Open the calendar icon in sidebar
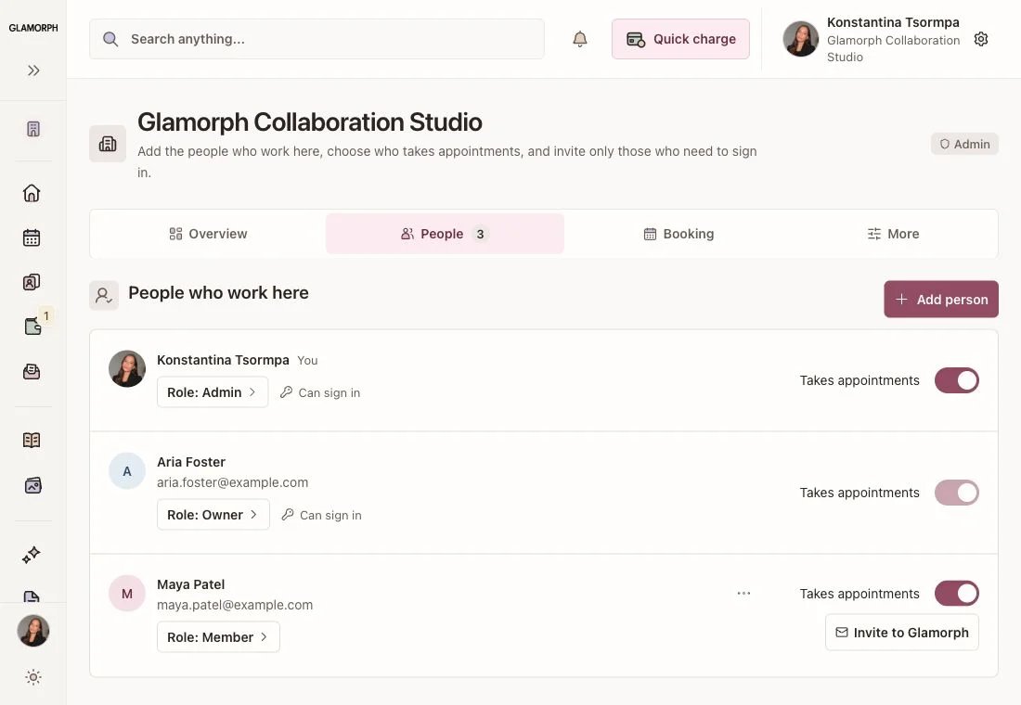1021x705 pixels. [32, 237]
